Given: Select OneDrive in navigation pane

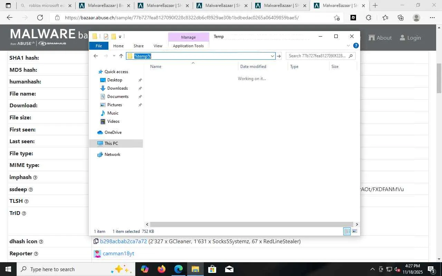Looking at the screenshot, I should tap(113, 132).
